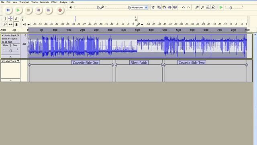
Task: Open the Analyze menu
Action: tap(63, 2)
